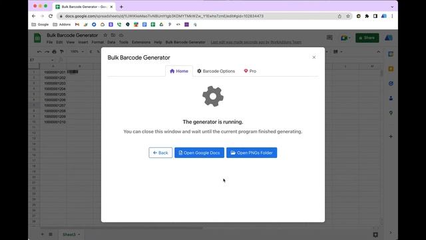The width and height of the screenshot is (426, 240).
Task: Open a new browser tab
Action: tap(121, 7)
